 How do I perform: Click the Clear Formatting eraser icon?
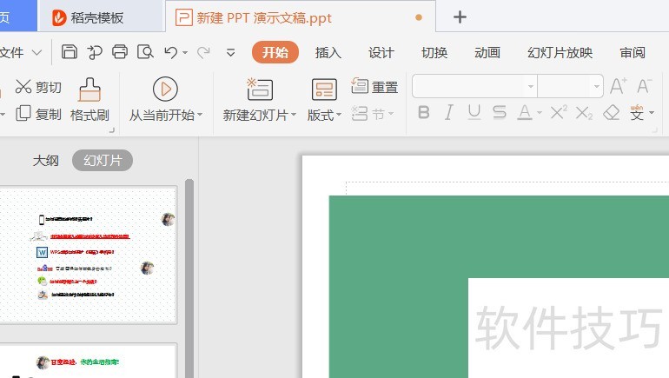click(612, 113)
